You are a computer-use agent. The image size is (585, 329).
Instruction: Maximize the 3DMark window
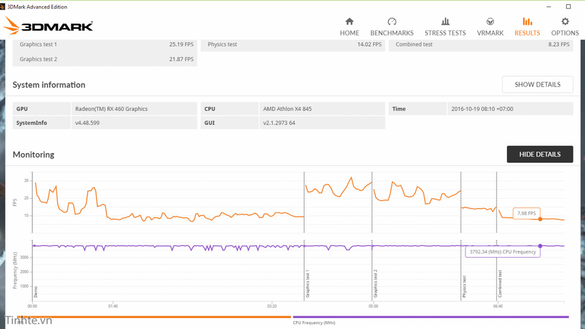click(x=568, y=7)
